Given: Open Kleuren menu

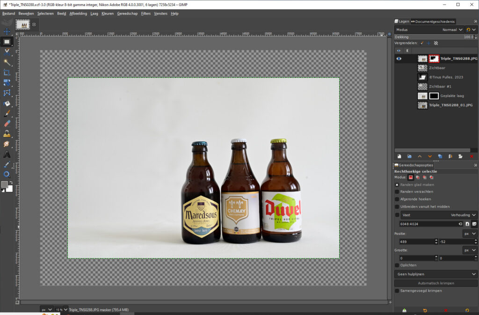Looking at the screenshot, I should [x=108, y=14].
